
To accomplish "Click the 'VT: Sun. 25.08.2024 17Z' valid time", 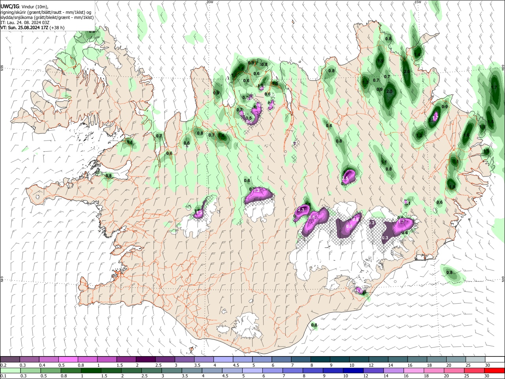I will tap(25, 28).
